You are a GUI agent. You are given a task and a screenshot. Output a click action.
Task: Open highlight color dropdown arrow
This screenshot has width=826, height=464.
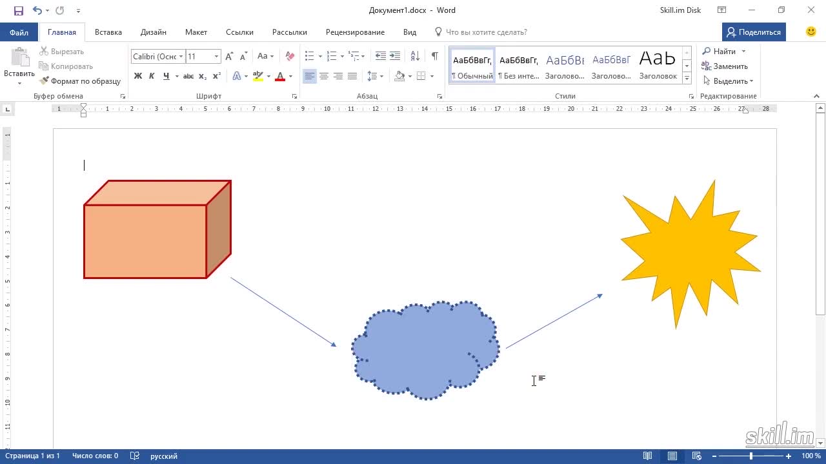(268, 76)
